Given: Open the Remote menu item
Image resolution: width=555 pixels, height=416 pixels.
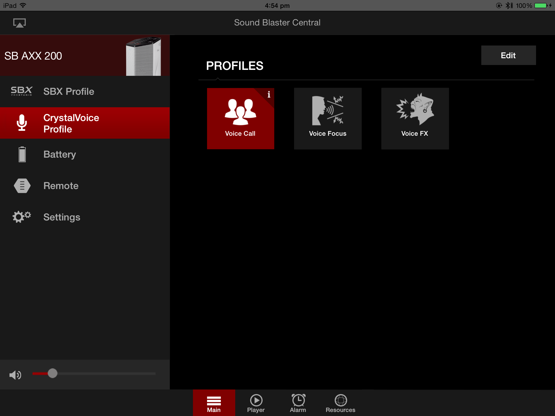Looking at the screenshot, I should pos(61,186).
